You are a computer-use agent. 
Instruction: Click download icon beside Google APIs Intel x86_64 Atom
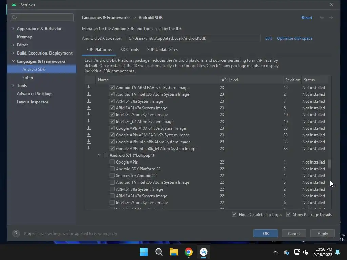click(89, 149)
